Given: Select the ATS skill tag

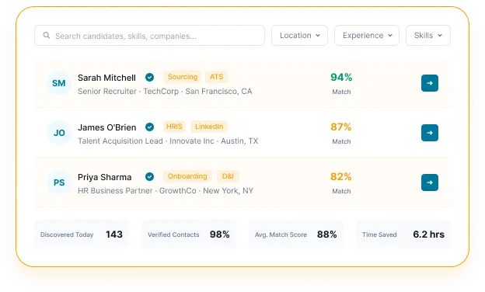Looking at the screenshot, I should click(x=216, y=77).
